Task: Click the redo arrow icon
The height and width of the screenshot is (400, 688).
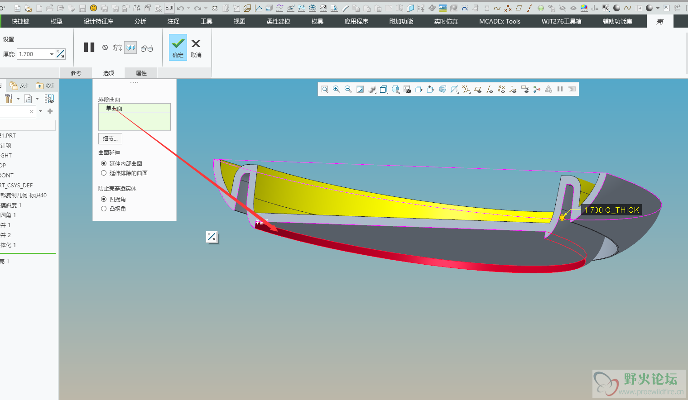Action: coord(198,8)
